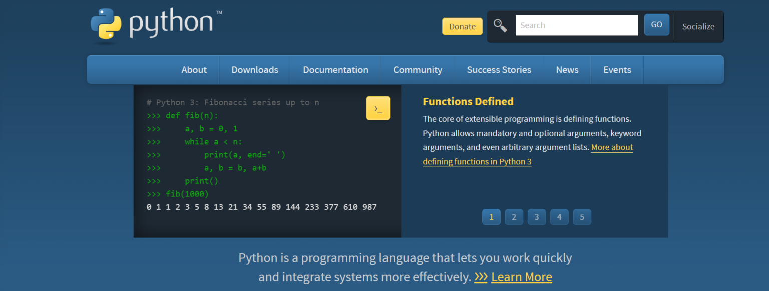The image size is (769, 291).
Task: Open the Community menu
Action: click(x=418, y=70)
